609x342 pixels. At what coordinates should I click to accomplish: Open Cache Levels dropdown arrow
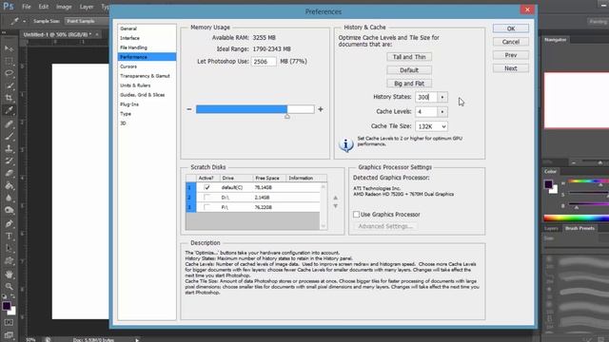coord(442,112)
